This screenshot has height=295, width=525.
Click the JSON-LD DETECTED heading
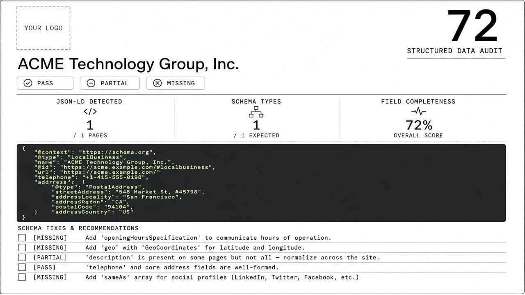89,102
